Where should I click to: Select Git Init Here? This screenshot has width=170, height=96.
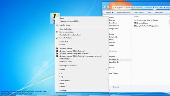(x=64, y=42)
